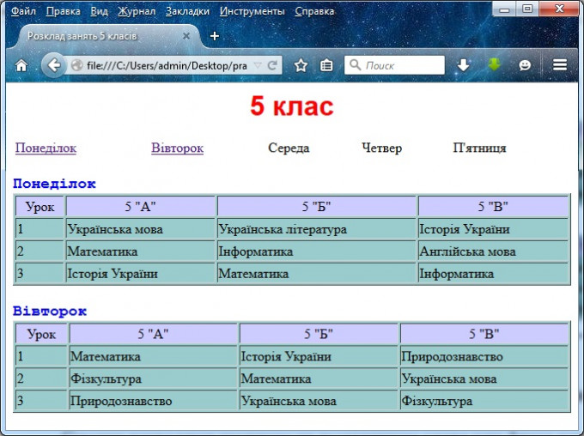Click Українська мова in Понеділок table

click(141, 229)
